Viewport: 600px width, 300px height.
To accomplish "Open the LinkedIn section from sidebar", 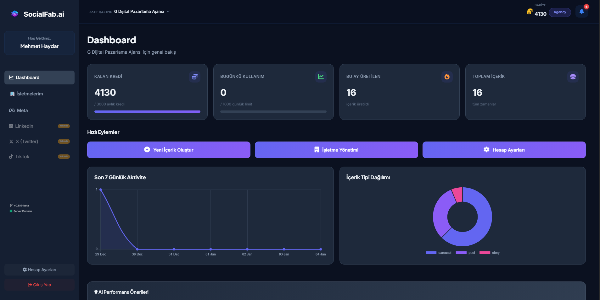I will pos(24,126).
